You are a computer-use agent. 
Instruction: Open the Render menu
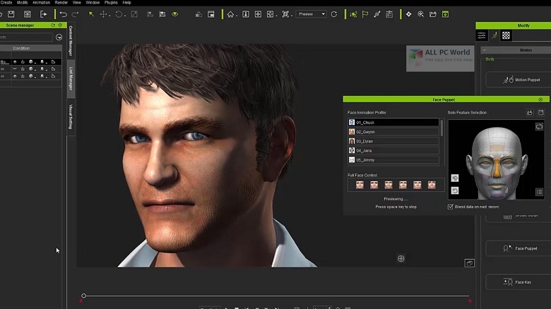click(x=61, y=2)
